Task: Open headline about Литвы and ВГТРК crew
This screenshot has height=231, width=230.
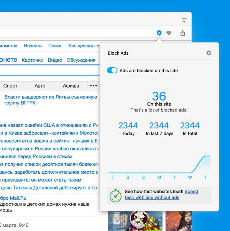Action: tap(51, 100)
